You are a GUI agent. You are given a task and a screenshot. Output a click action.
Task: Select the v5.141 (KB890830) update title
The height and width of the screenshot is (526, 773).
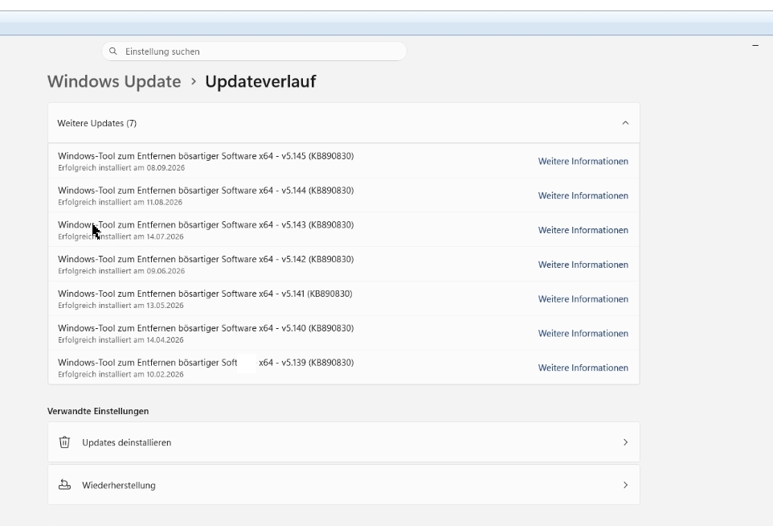pyautogui.click(x=205, y=294)
